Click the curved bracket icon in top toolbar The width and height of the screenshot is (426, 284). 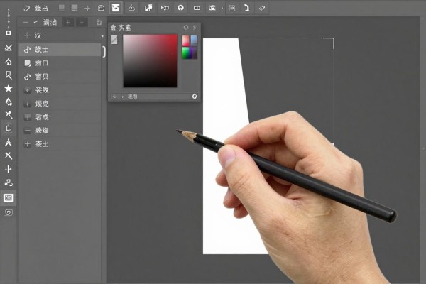pos(246,8)
